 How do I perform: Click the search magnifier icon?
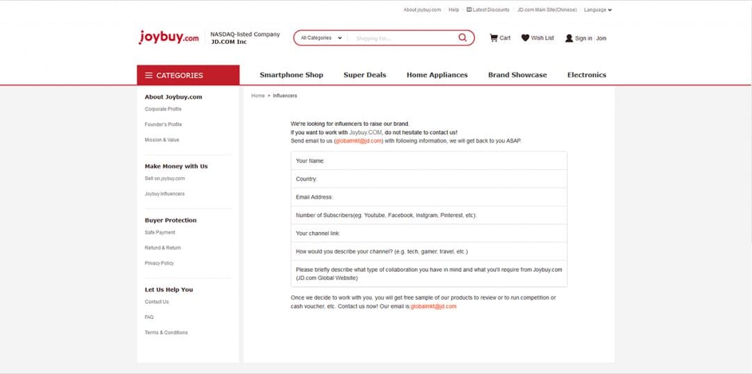(462, 38)
